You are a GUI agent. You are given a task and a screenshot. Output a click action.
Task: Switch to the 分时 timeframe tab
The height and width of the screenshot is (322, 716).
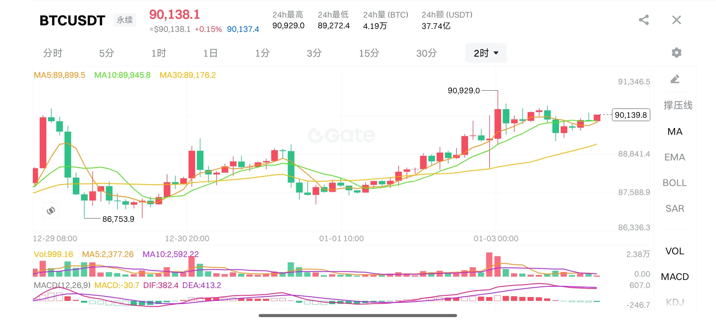(x=53, y=53)
